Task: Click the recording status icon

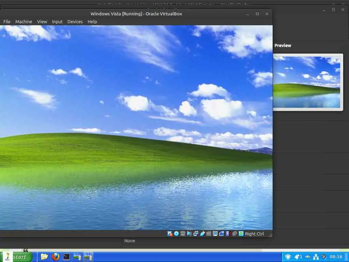Action: 222,234
